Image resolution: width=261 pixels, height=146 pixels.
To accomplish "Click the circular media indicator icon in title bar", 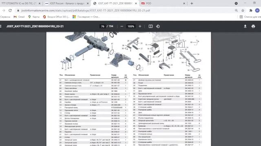I will [x=236, y=3].
